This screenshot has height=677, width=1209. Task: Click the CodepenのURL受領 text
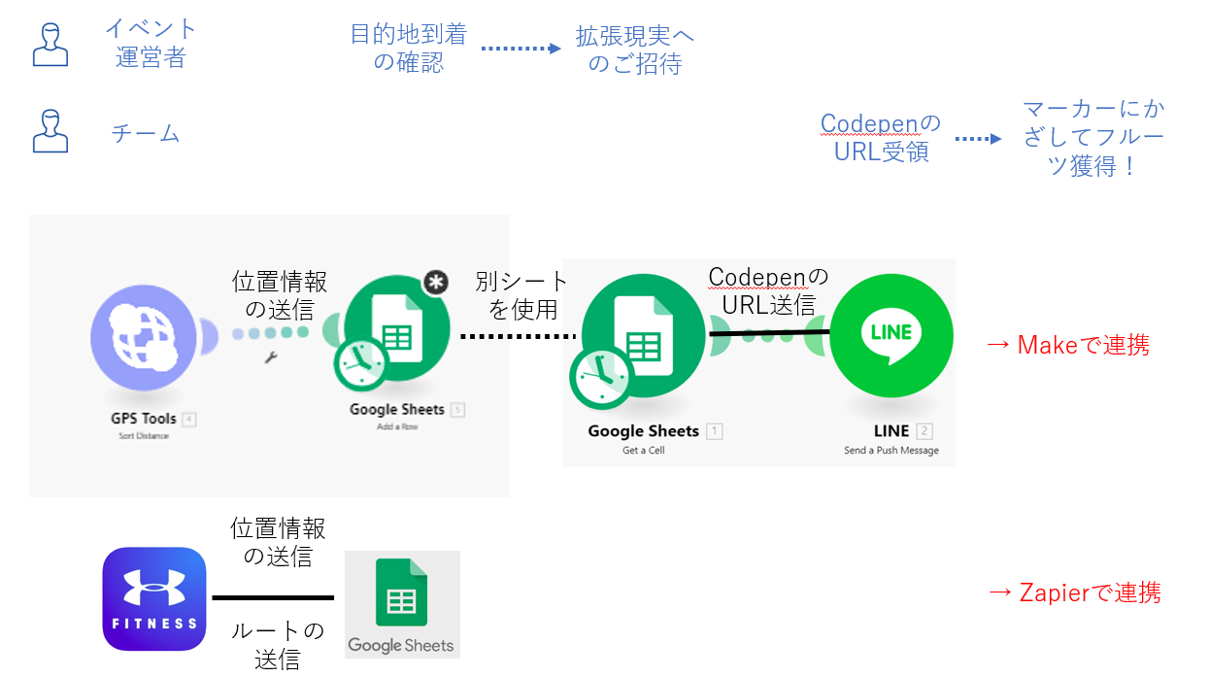(881, 138)
